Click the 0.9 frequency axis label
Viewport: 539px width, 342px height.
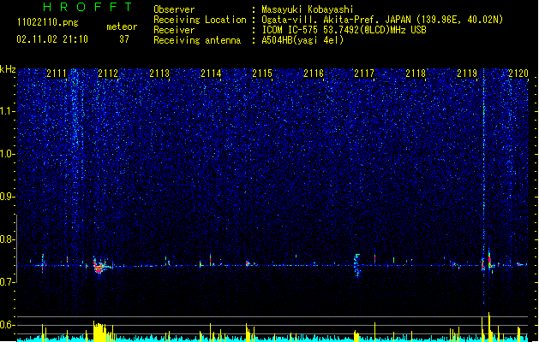click(x=8, y=197)
